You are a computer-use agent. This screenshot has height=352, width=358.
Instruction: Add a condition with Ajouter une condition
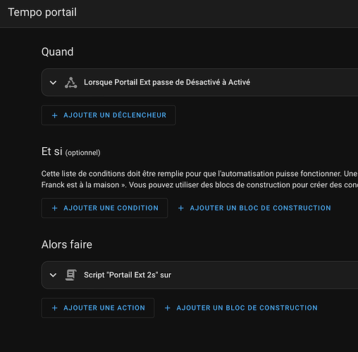[x=104, y=208]
